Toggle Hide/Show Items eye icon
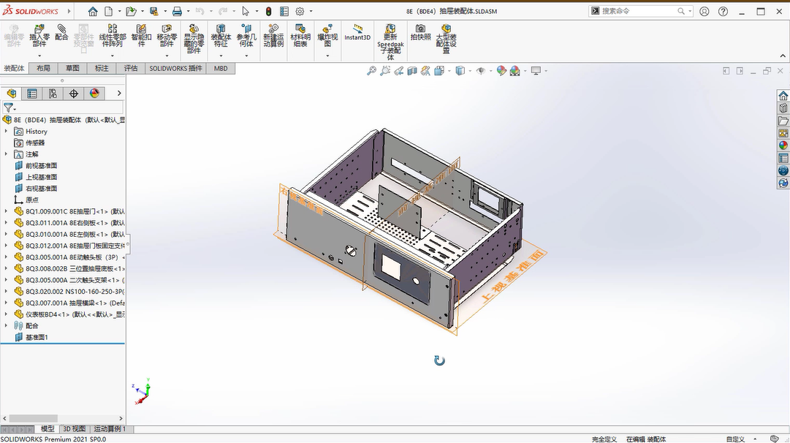 coord(480,71)
